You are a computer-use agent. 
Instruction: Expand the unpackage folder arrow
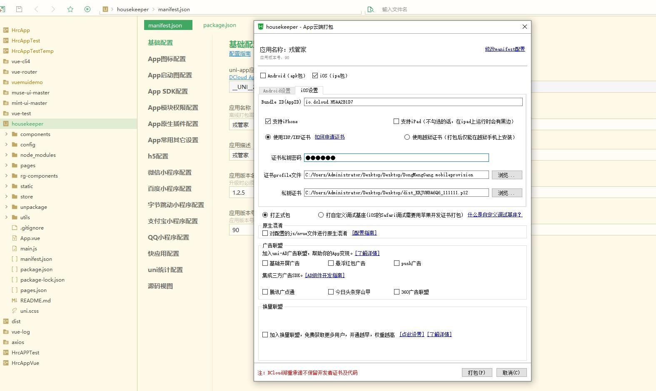coord(6,207)
